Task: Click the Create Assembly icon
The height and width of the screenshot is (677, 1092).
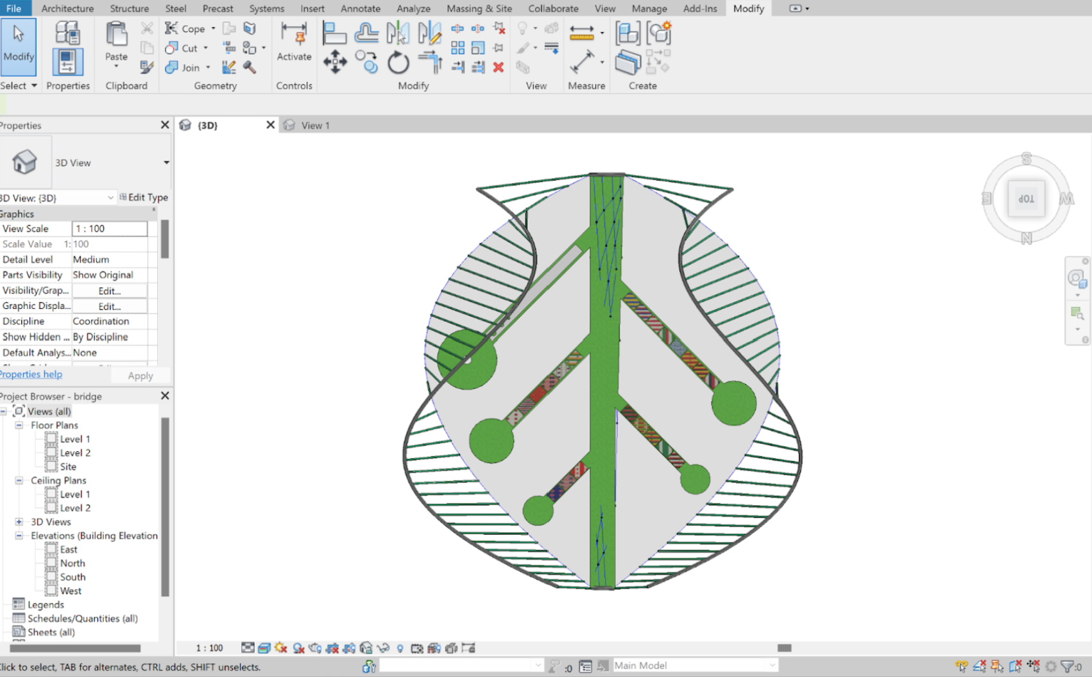Action: (x=627, y=33)
